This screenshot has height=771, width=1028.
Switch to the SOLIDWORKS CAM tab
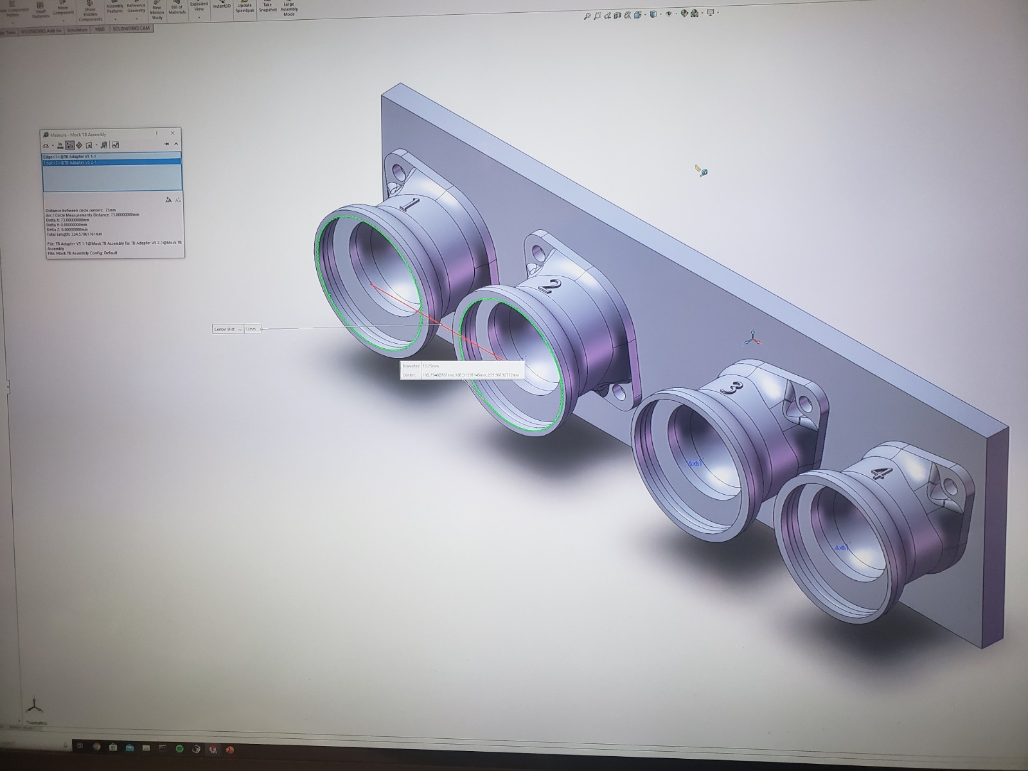132,29
